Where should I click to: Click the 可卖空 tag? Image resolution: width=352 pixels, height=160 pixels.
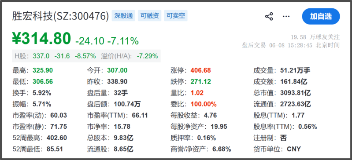[175, 16]
